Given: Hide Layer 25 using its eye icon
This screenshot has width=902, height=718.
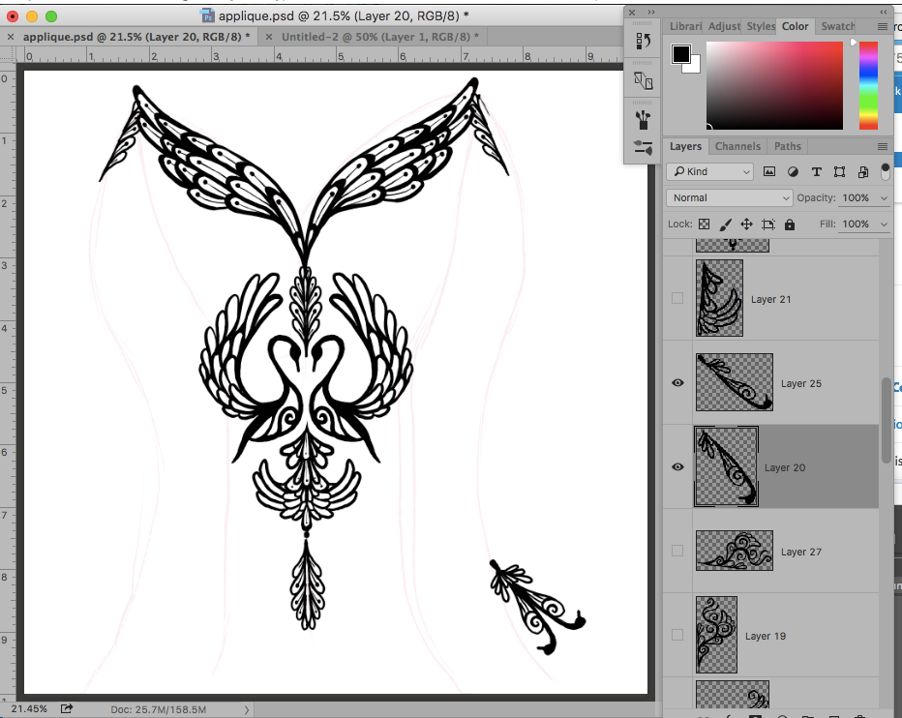Looking at the screenshot, I should (x=677, y=383).
